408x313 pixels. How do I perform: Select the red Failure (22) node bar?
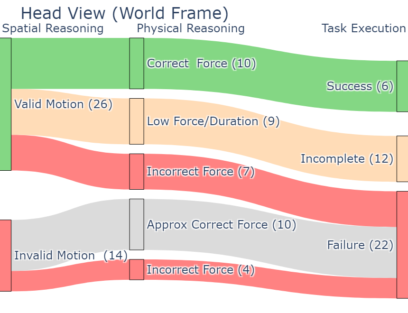tap(402, 245)
